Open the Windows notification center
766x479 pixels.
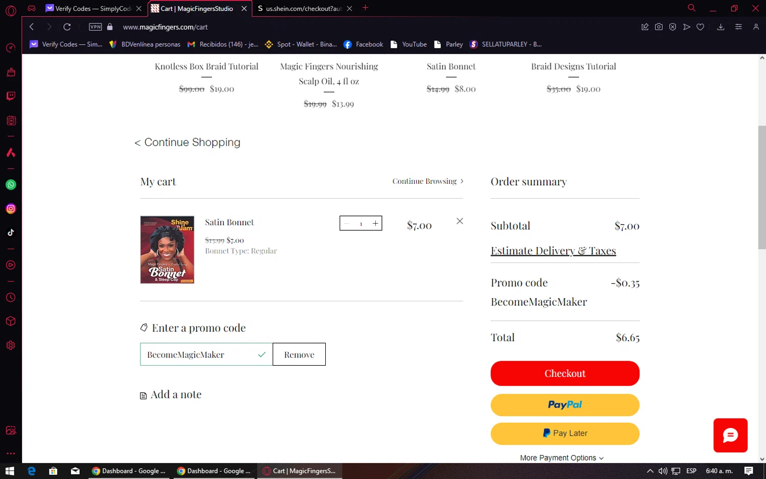click(x=749, y=471)
